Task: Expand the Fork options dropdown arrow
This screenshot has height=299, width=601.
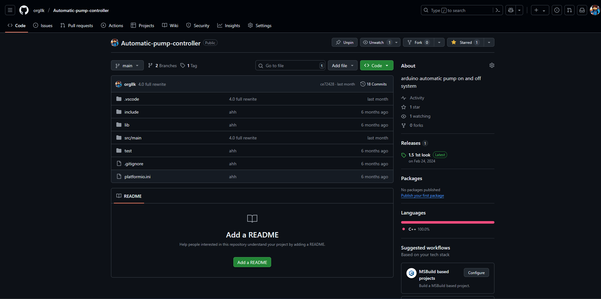Action: tap(439, 42)
